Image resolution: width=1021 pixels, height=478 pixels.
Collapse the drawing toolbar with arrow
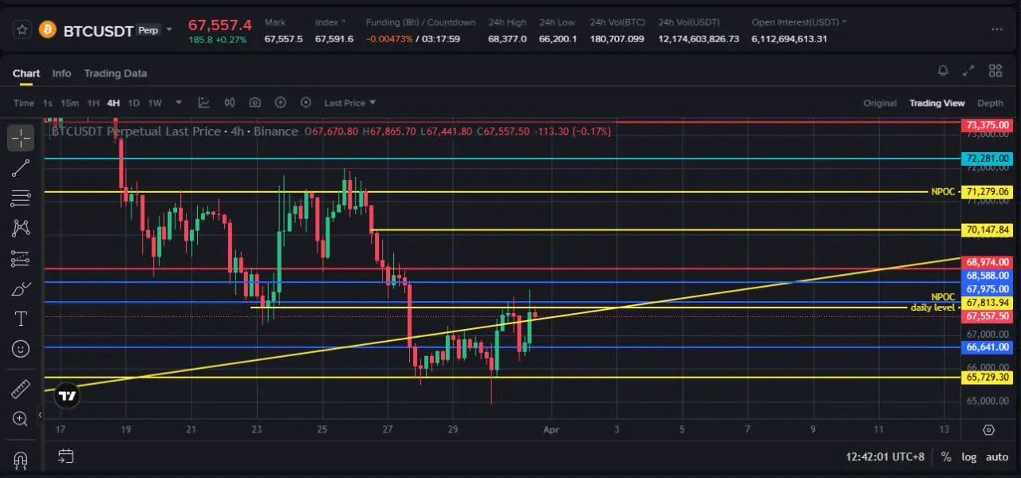[x=41, y=415]
